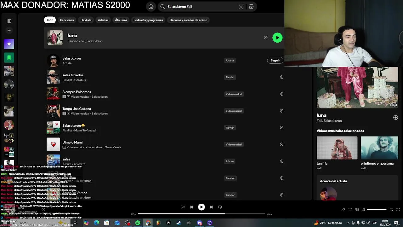
Task: Open FL Studio from taskbar
Action: click(x=158, y=223)
